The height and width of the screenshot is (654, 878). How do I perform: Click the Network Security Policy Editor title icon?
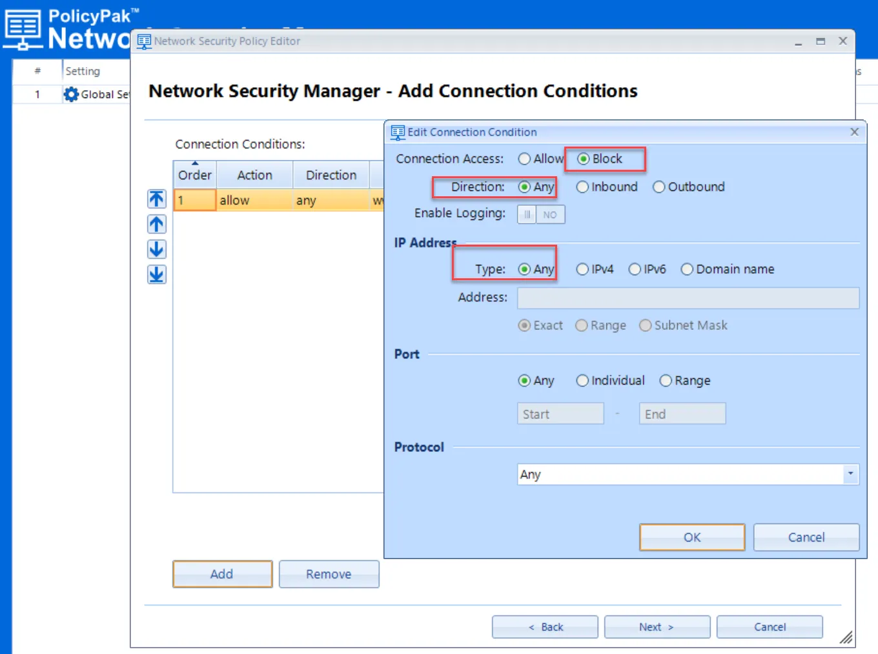[144, 41]
